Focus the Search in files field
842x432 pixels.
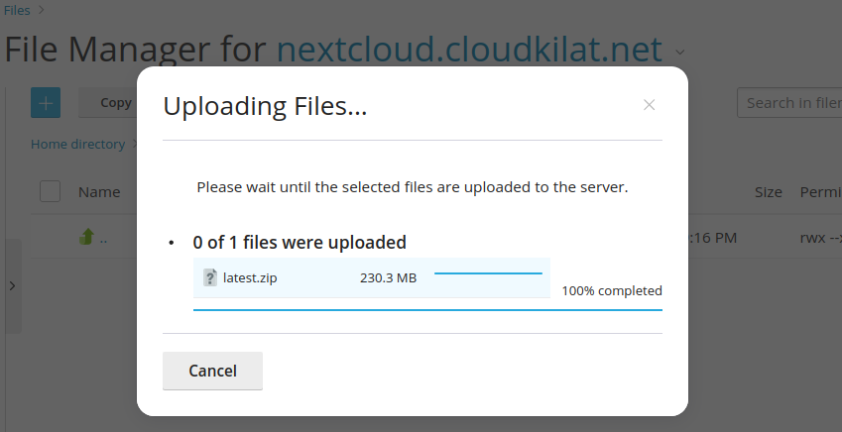(789, 102)
